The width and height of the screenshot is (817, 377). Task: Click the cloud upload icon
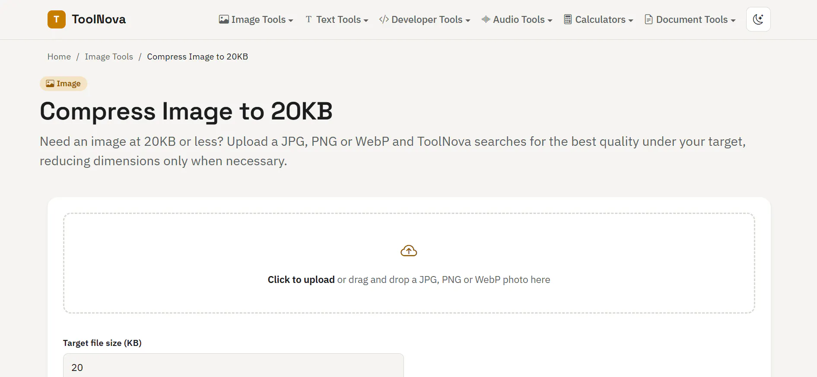(409, 251)
